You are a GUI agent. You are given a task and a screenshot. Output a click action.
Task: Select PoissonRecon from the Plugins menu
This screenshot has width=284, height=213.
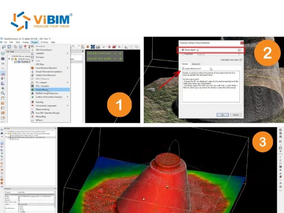[50, 89]
